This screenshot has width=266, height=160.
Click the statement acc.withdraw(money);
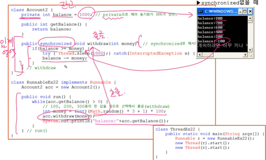68,116
